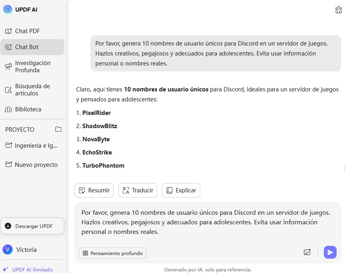Open the Chat PDF section
The height and width of the screenshot is (273, 345).
click(x=27, y=31)
